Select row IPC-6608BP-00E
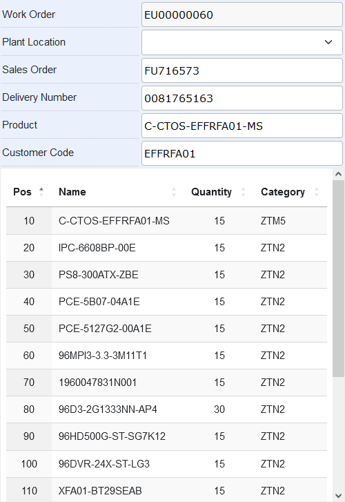Viewport: 345px width, 502px height. (166, 248)
